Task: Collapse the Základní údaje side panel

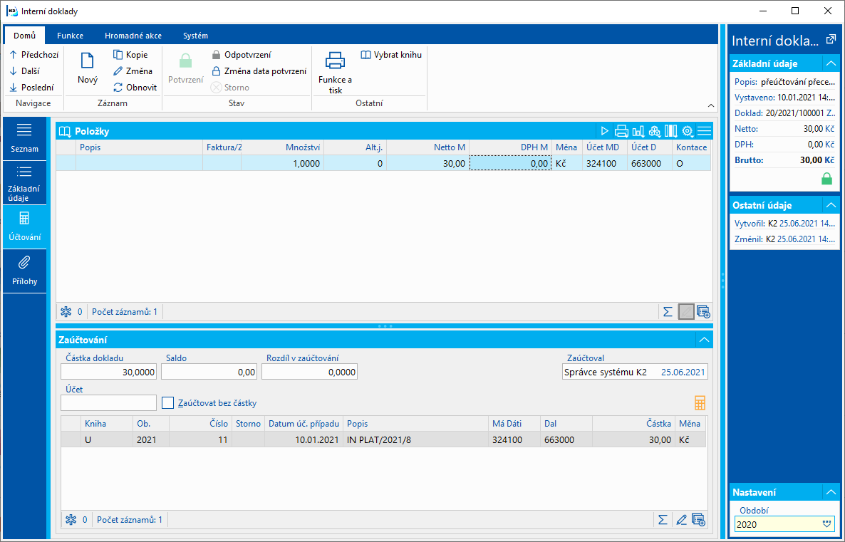Action: (x=830, y=63)
